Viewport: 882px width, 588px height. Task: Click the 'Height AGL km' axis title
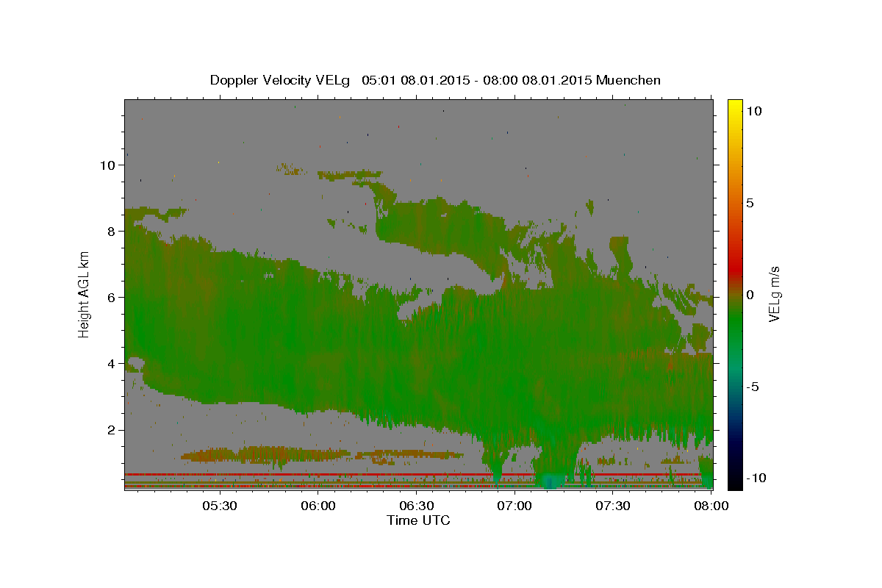[x=85, y=294]
